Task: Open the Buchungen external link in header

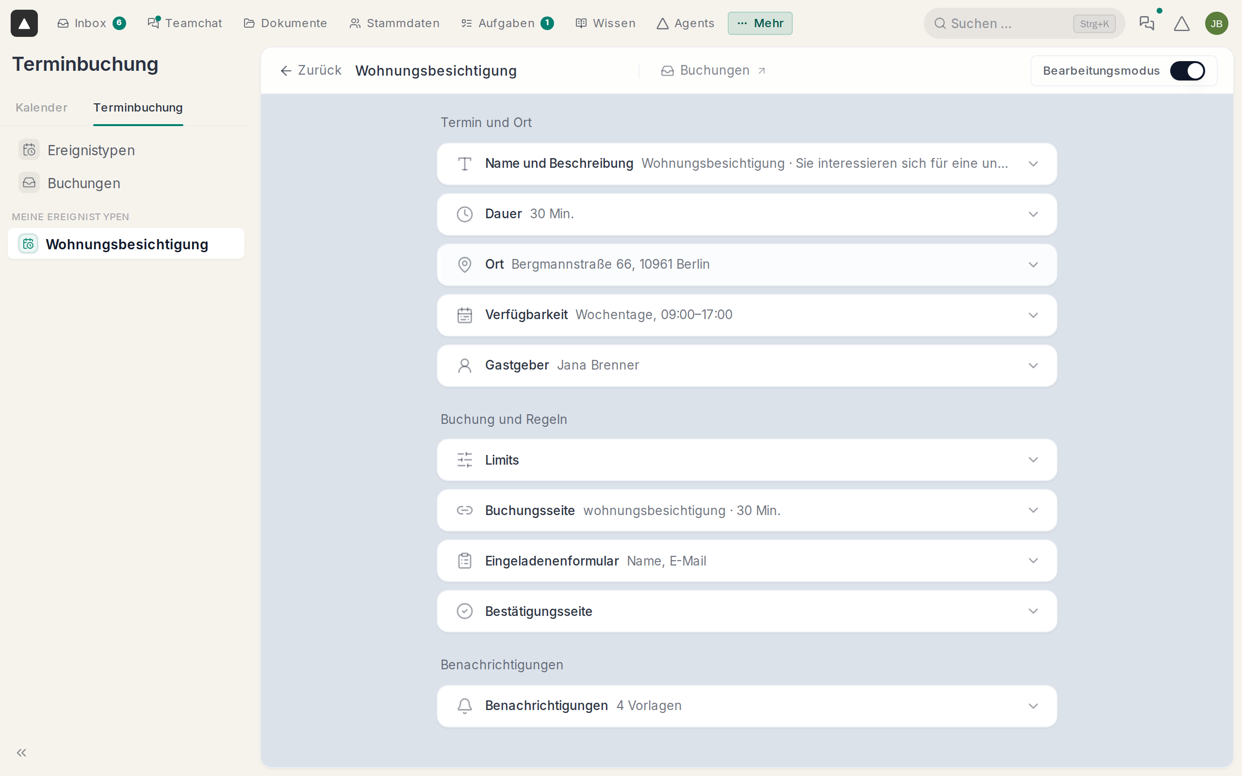Action: tap(713, 70)
